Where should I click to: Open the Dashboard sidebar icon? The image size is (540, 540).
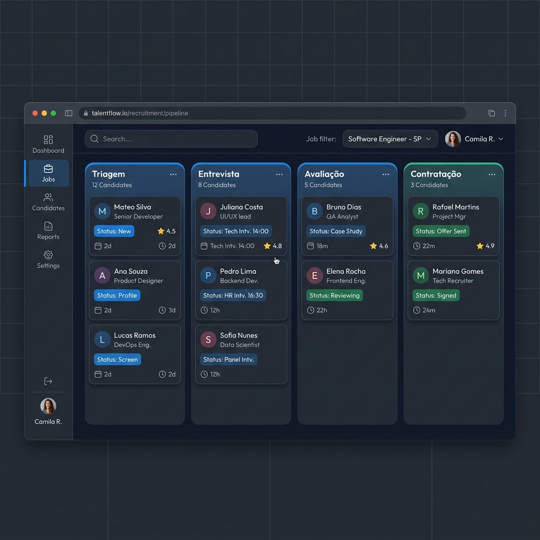(x=48, y=139)
